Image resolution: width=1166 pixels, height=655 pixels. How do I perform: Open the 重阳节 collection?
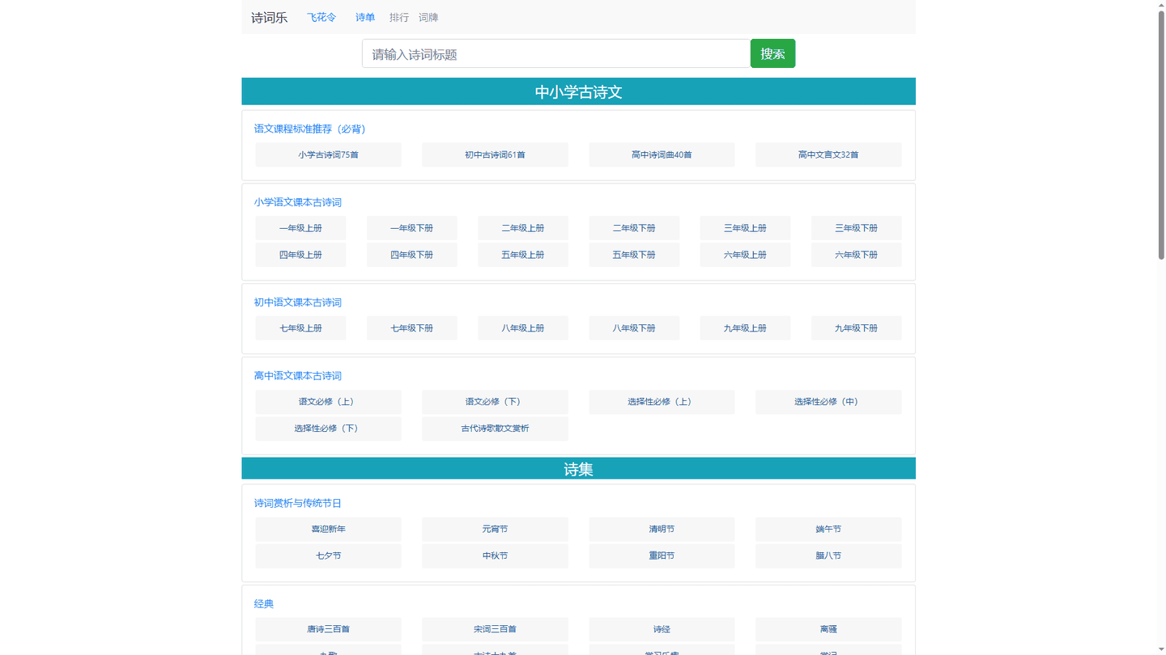662,556
